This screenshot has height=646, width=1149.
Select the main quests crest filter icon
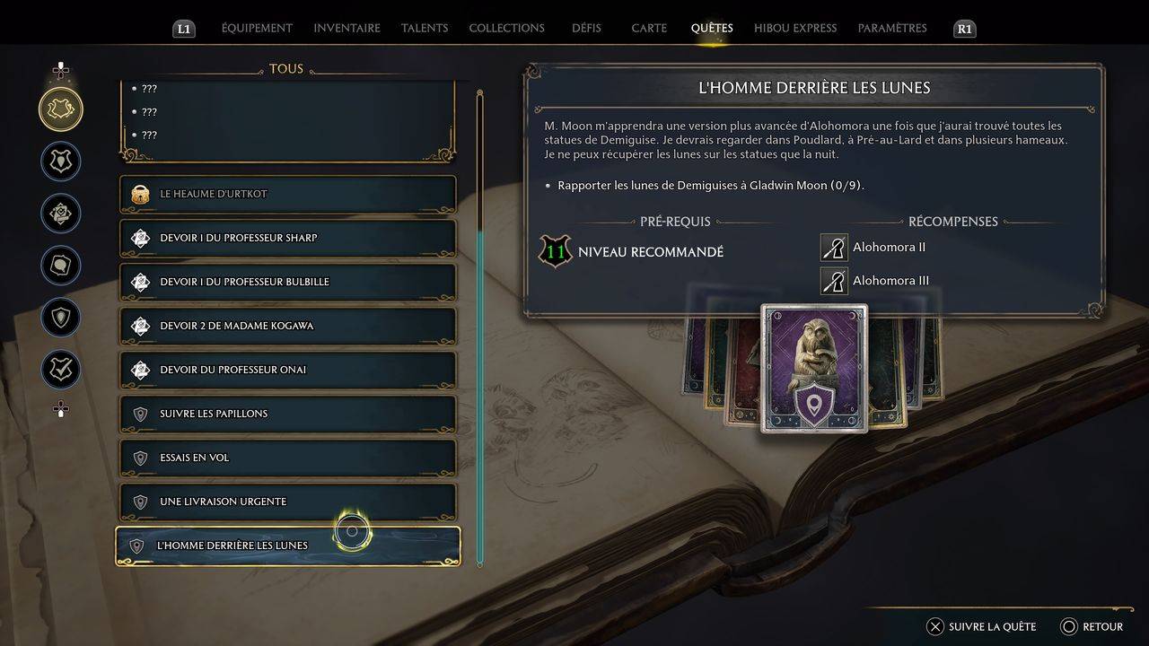[x=61, y=161]
